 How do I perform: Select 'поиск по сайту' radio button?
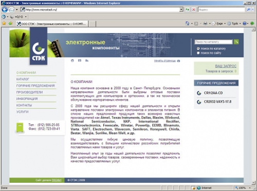tap(198, 53)
